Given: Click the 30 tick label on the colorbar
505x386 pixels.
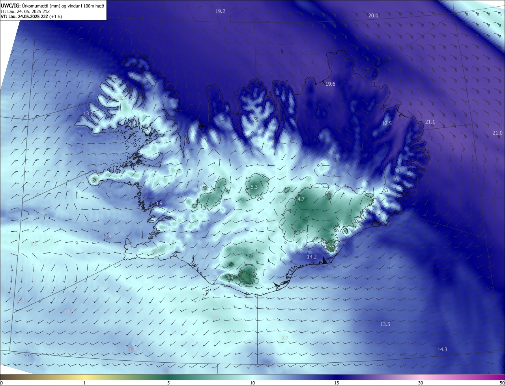Looking at the screenshot, I should coord(421,383).
